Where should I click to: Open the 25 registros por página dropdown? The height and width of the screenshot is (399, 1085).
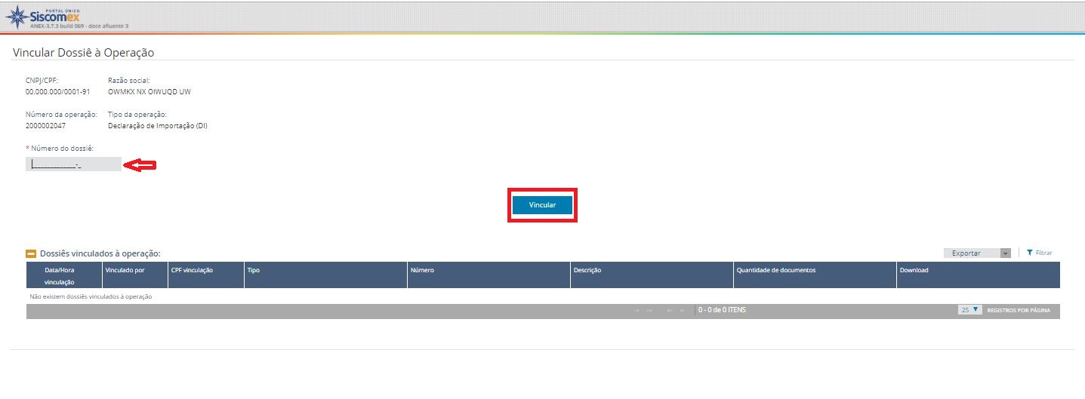click(x=970, y=310)
